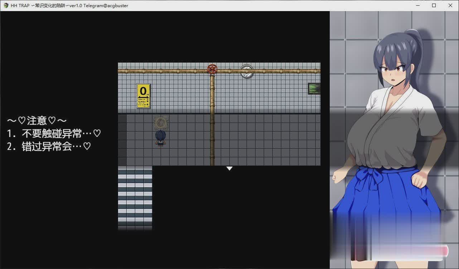Click the text "～♡注意♡～"
Screen dimensions: 459x269
(37, 120)
